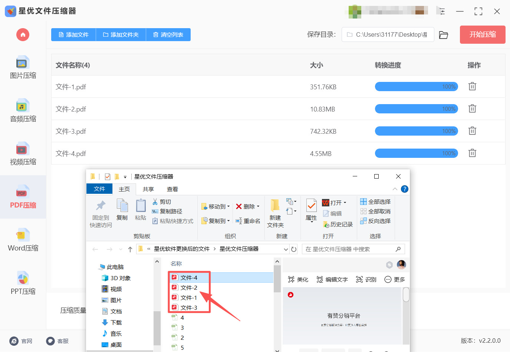Image resolution: width=510 pixels, height=352 pixels.
Task: Click 编辑 in the ribbon open group
Action: point(332,213)
